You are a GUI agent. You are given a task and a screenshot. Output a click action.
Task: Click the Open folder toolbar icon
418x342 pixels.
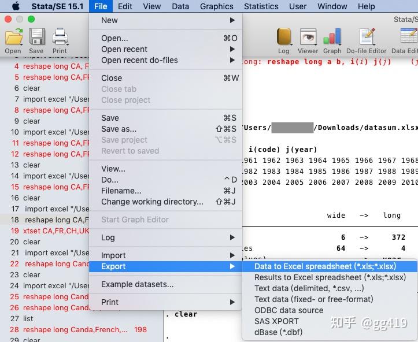click(14, 36)
